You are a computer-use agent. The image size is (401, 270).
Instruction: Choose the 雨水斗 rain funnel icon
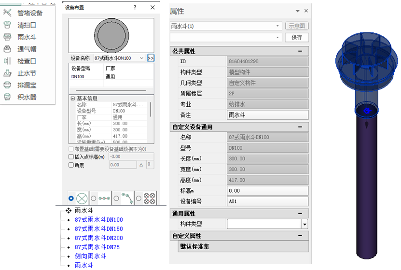coord(7,37)
